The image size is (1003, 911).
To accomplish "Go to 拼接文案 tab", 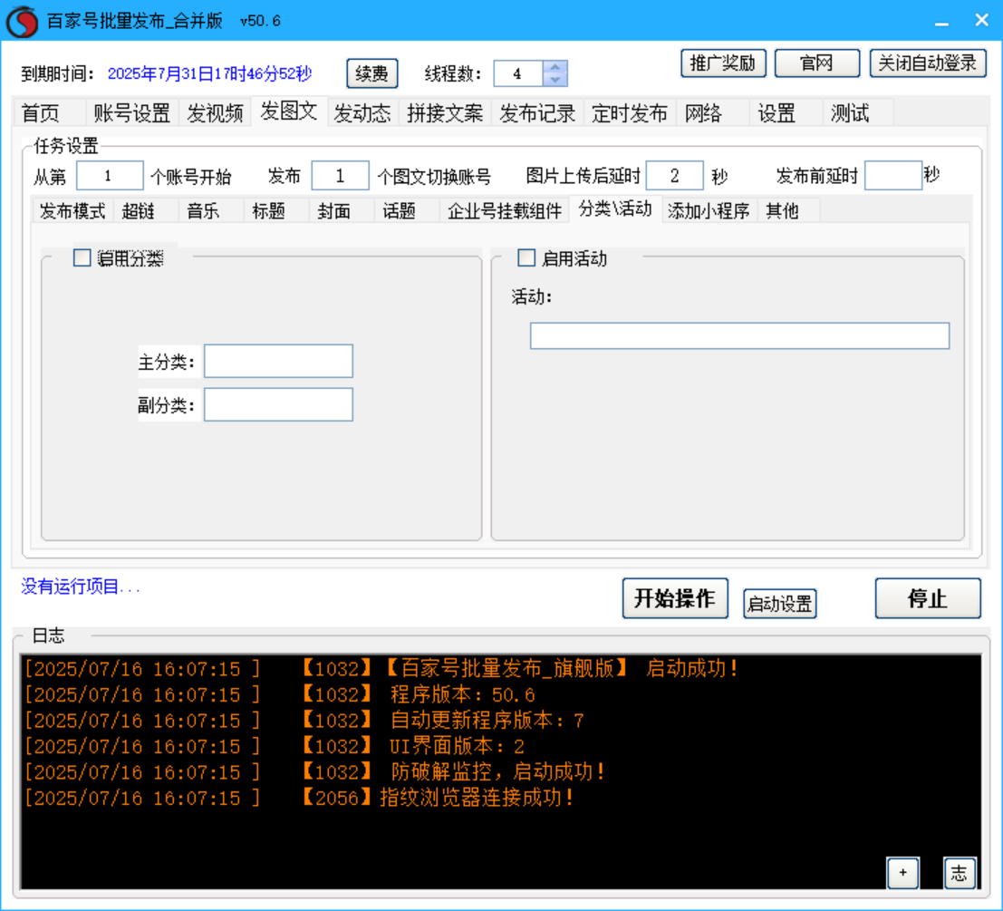I will [x=445, y=113].
